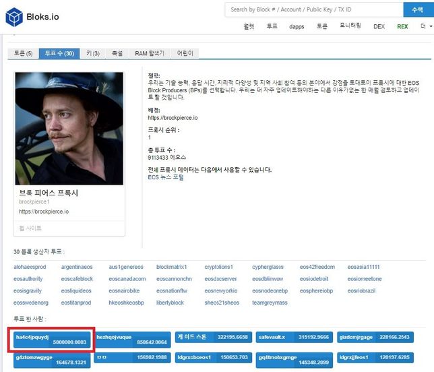
Task: Open the 토큰 navigation item
Action: (321, 26)
